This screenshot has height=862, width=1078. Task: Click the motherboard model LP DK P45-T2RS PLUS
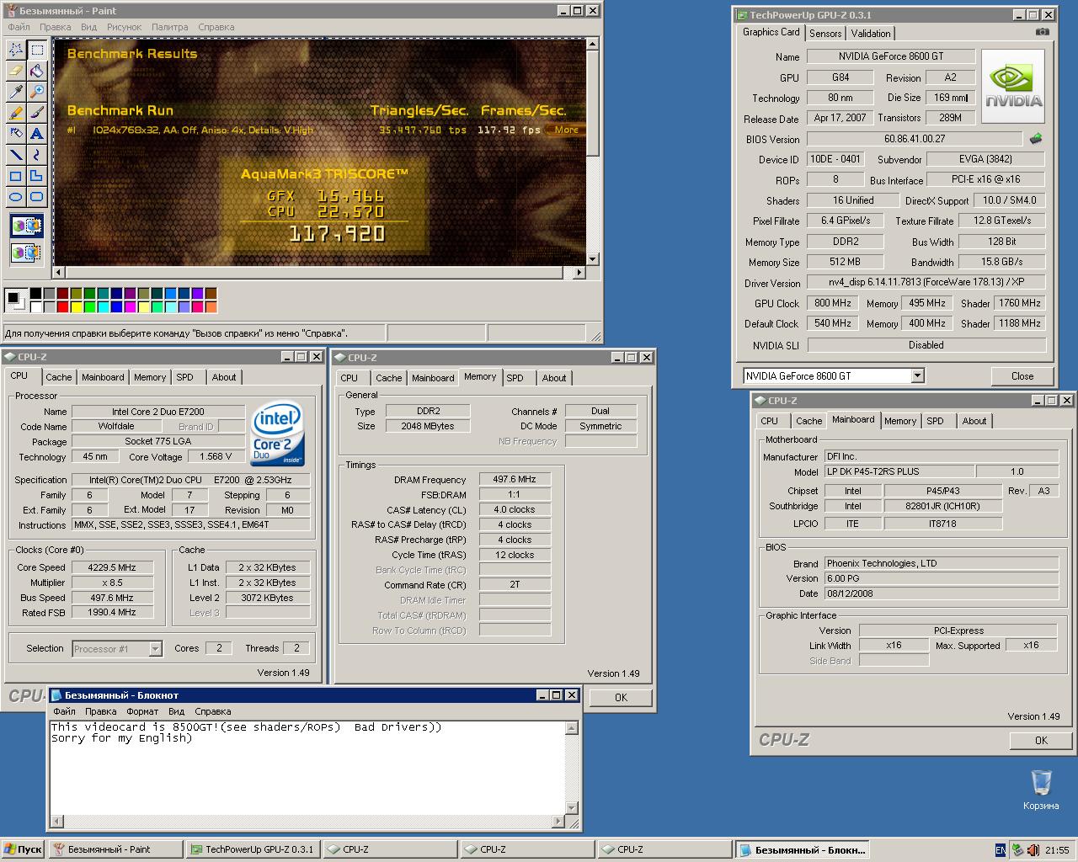pos(899,471)
